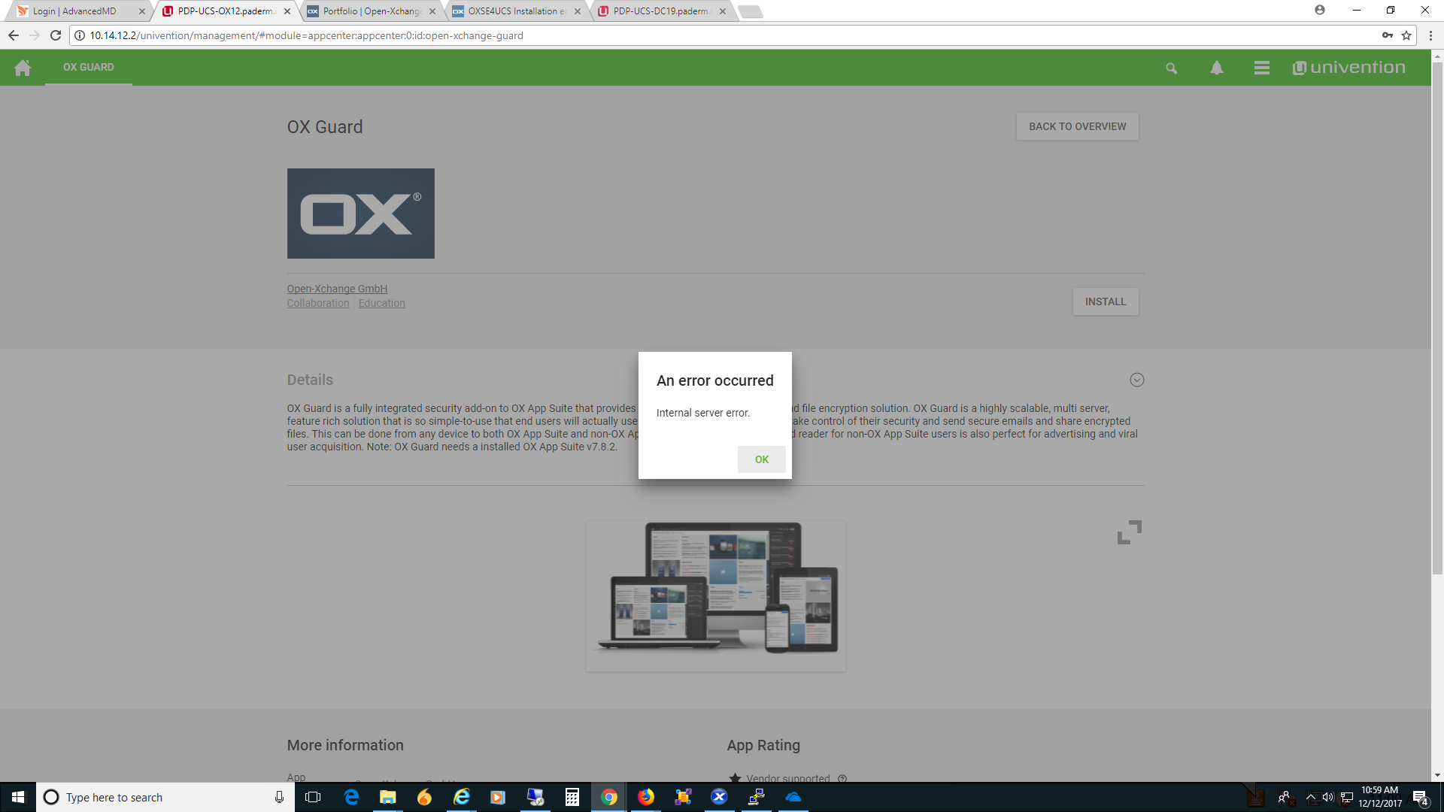The height and width of the screenshot is (812, 1444).
Task: Click the Vendor supported help icon
Action: tap(842, 778)
